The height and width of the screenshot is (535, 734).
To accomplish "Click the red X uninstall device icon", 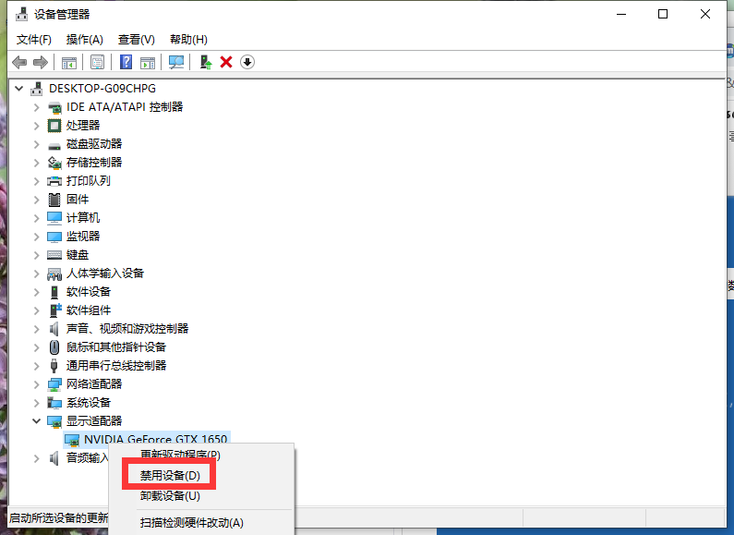I will tap(226, 62).
